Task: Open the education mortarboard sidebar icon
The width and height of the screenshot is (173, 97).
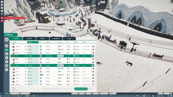Action: 6,70
